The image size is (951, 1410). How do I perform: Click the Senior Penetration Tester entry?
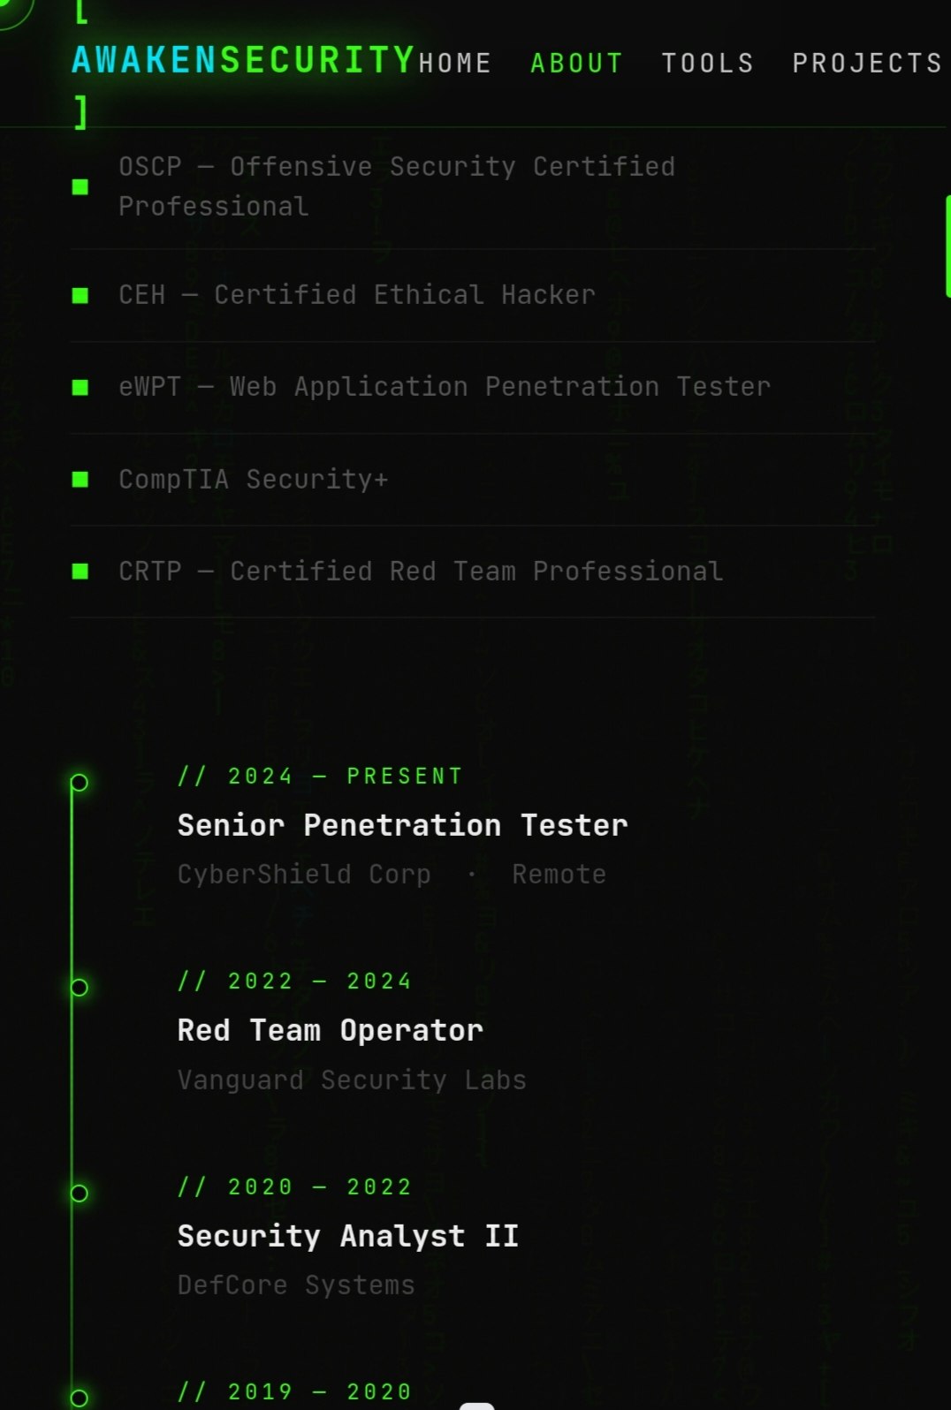pos(402,824)
